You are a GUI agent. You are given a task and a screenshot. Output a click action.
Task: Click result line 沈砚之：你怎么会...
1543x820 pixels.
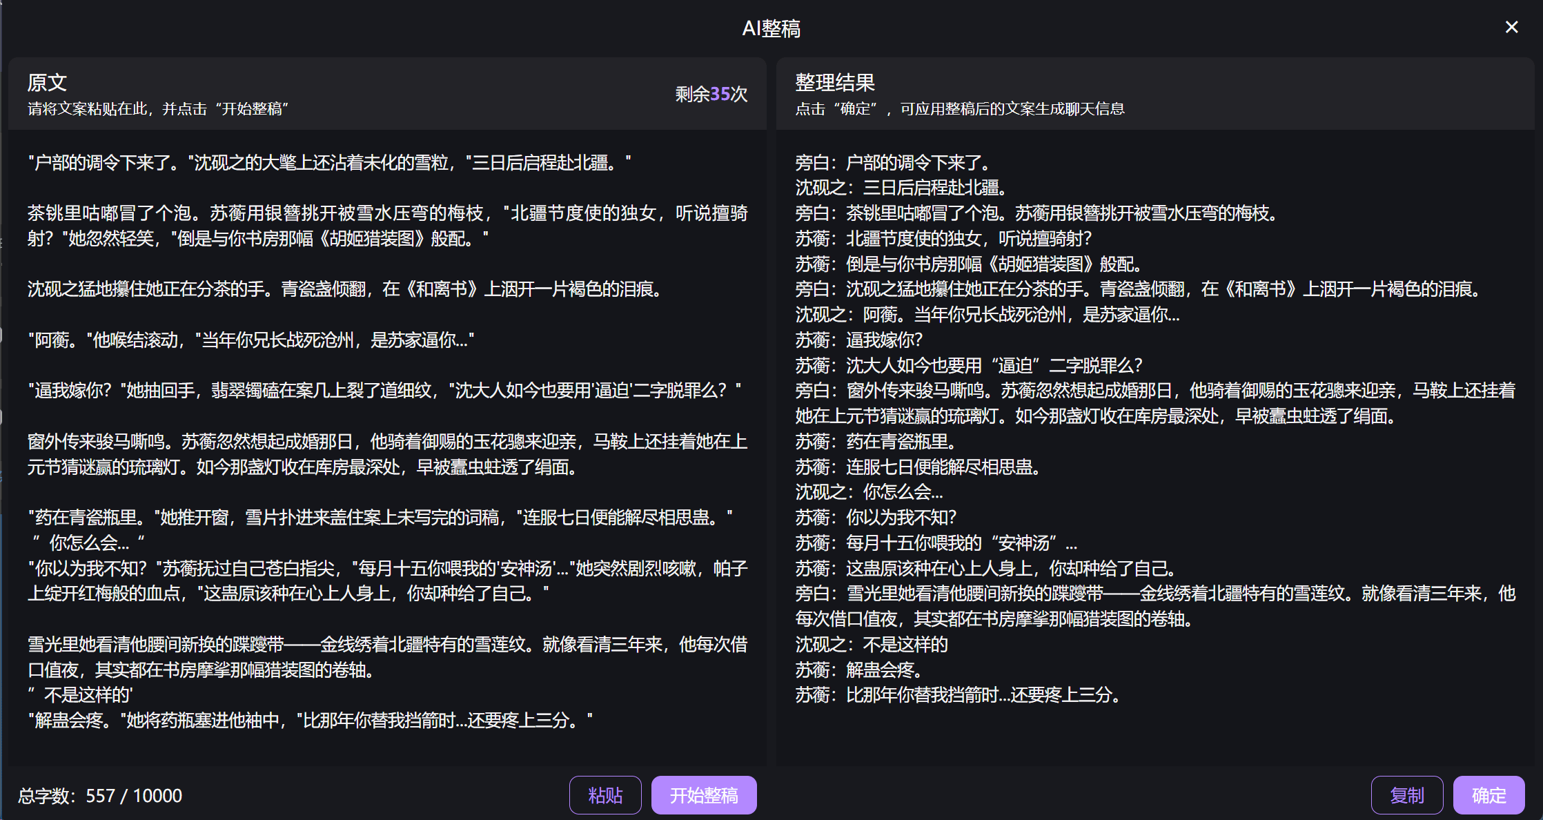[x=869, y=492]
